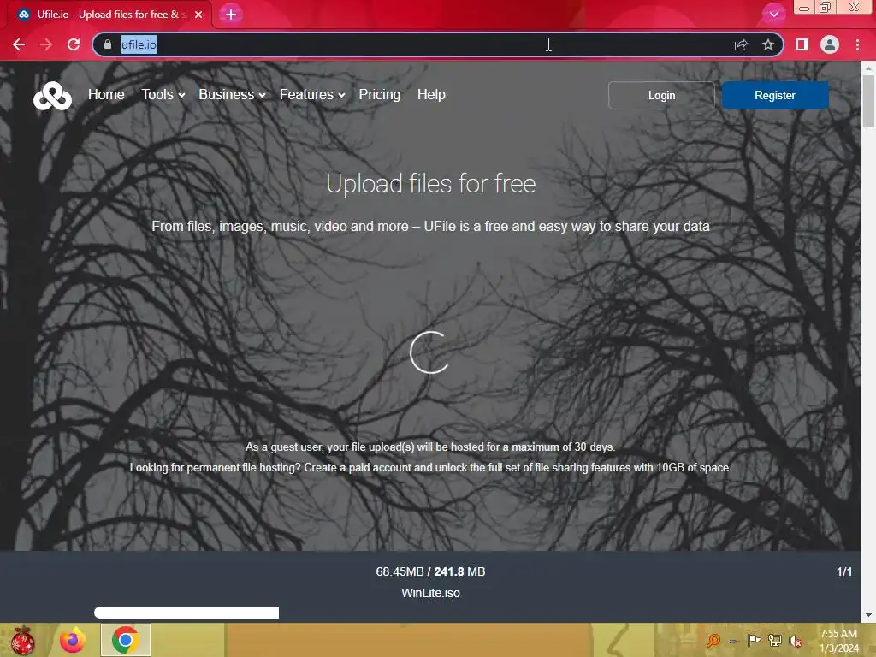
Task: Click the share page icon in address bar
Action: point(741,44)
